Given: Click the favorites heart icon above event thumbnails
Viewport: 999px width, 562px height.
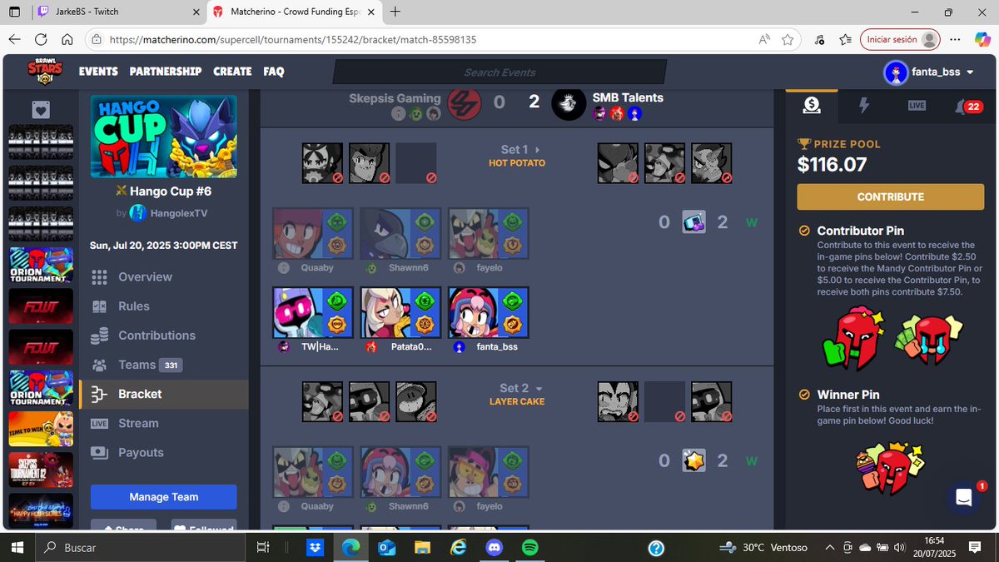Looking at the screenshot, I should pos(41,110).
